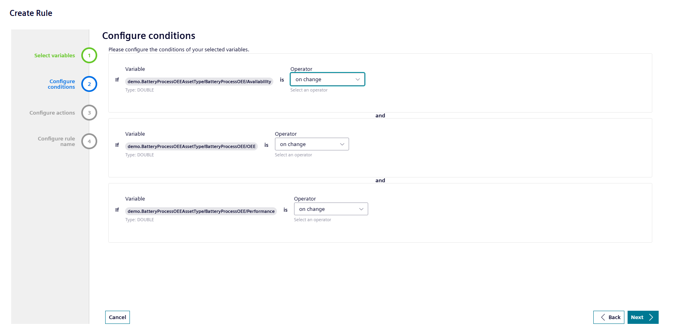Click step 4 circle for Configure rule name
Screen dimensions: 675x335
click(89, 141)
